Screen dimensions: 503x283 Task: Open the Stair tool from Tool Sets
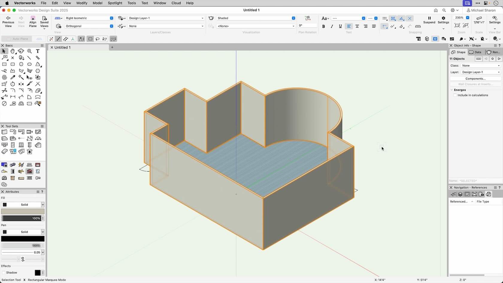pyautogui.click(x=38, y=145)
